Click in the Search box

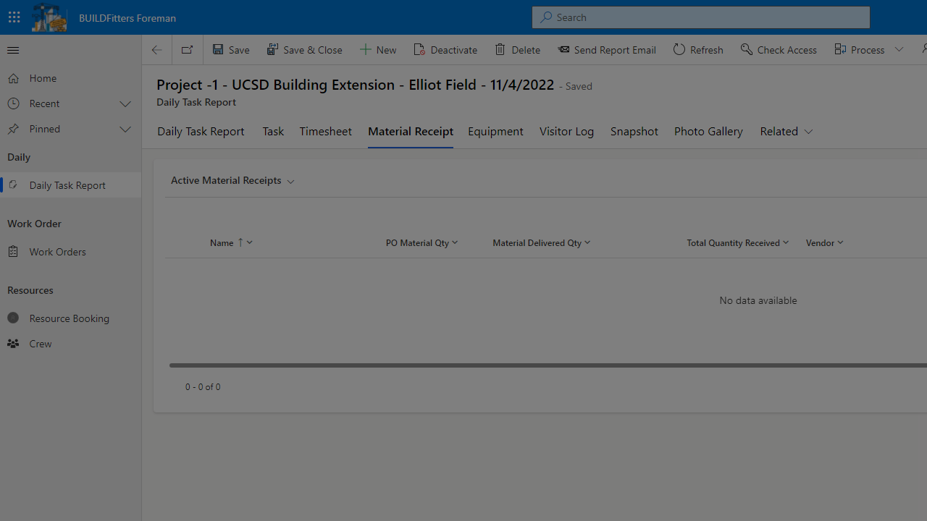(701, 17)
